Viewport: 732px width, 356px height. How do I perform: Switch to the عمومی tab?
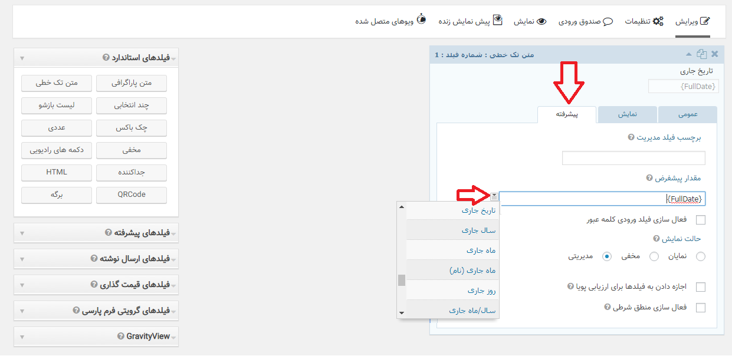[x=688, y=114]
